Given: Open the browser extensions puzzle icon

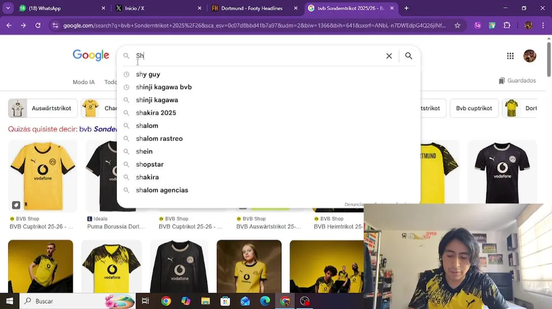Looking at the screenshot, I should click(507, 25).
